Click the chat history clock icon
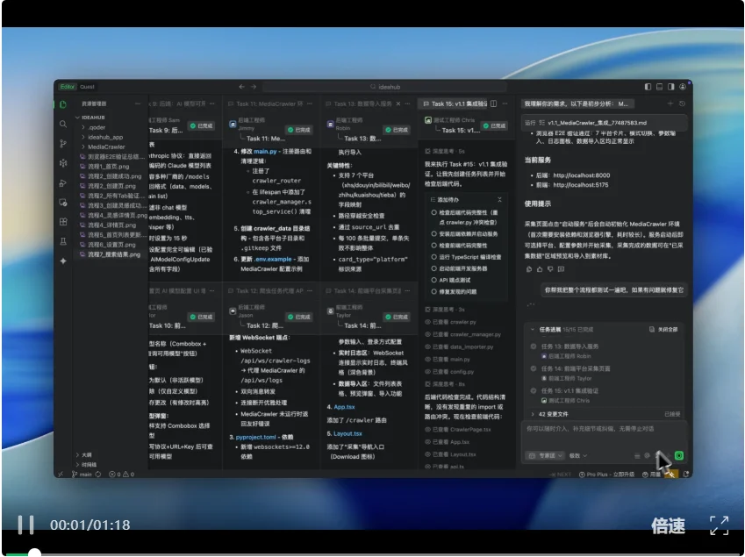The width and height of the screenshot is (745, 557). pyautogui.click(x=683, y=104)
